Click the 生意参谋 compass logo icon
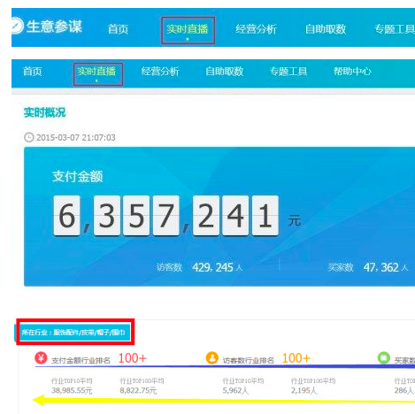Image resolution: width=415 pixels, height=414 pixels. [17, 26]
